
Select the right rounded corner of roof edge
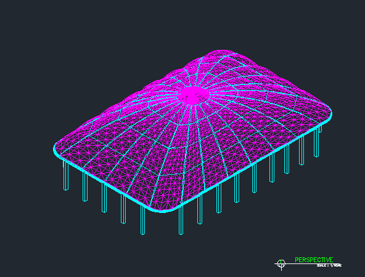tap(329, 114)
